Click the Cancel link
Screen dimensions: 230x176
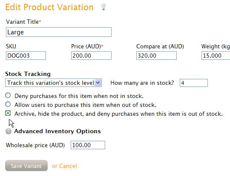click(68, 166)
